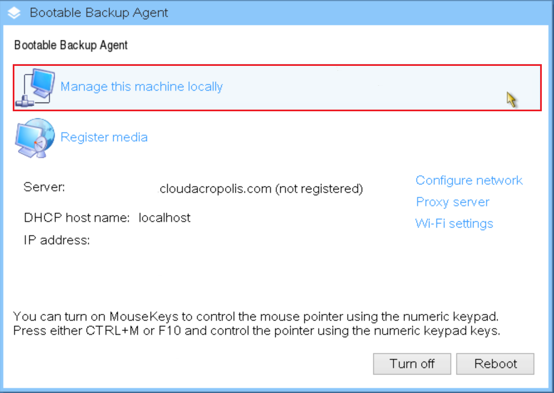Select the cloudacropolis.com server address text
Image resolution: width=554 pixels, height=393 pixels.
click(215, 189)
